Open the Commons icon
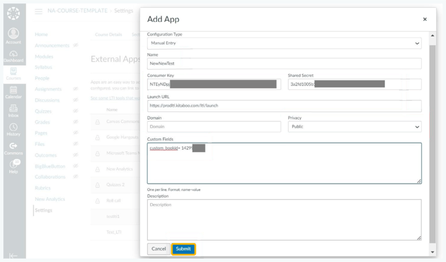The height and width of the screenshot is (262, 446). [x=14, y=146]
